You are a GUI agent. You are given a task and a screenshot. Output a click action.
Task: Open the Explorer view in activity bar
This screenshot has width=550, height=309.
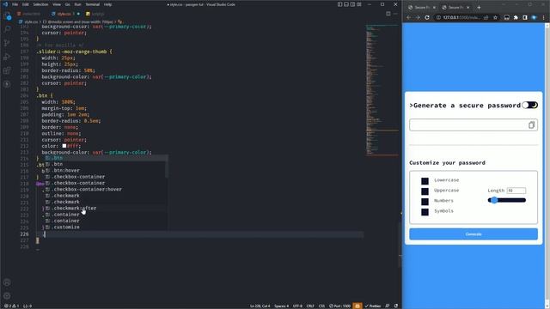(x=7, y=16)
